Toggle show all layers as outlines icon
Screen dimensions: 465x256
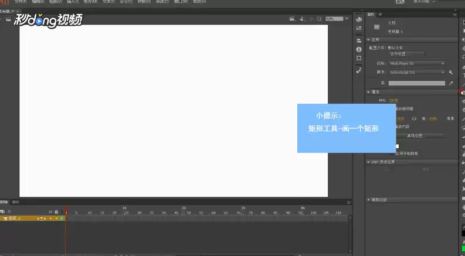[x=62, y=212]
